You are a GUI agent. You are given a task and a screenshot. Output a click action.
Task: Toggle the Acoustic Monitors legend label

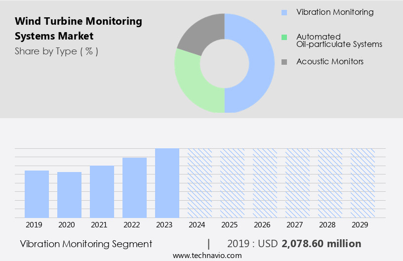coord(329,62)
